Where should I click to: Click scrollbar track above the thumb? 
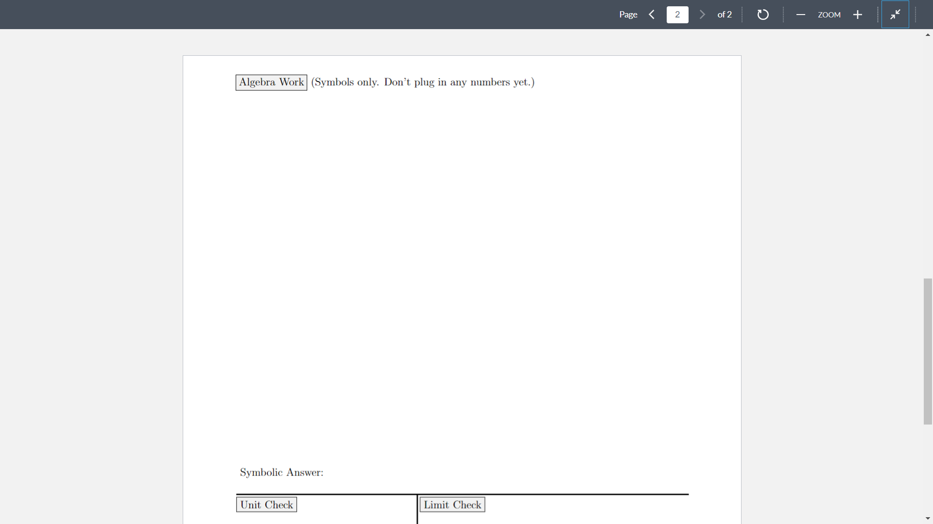pyautogui.click(x=928, y=155)
